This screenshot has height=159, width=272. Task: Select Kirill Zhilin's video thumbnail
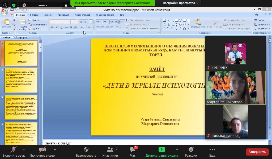point(235,54)
